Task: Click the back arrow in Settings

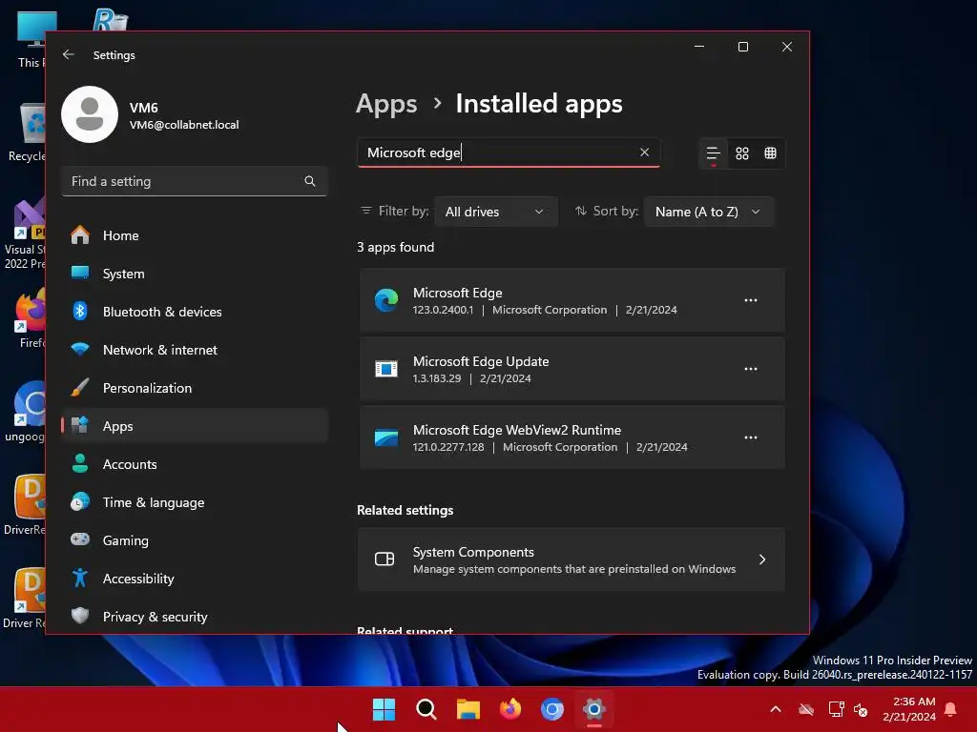Action: [x=69, y=54]
